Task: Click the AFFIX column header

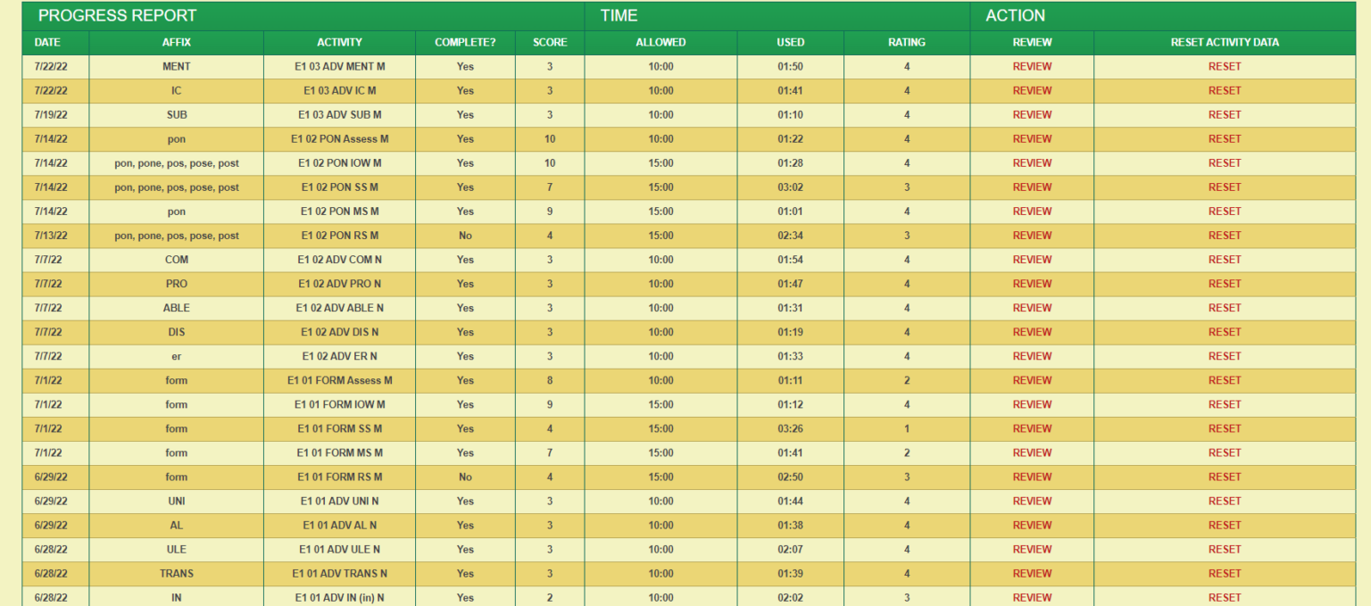Action: tap(177, 42)
